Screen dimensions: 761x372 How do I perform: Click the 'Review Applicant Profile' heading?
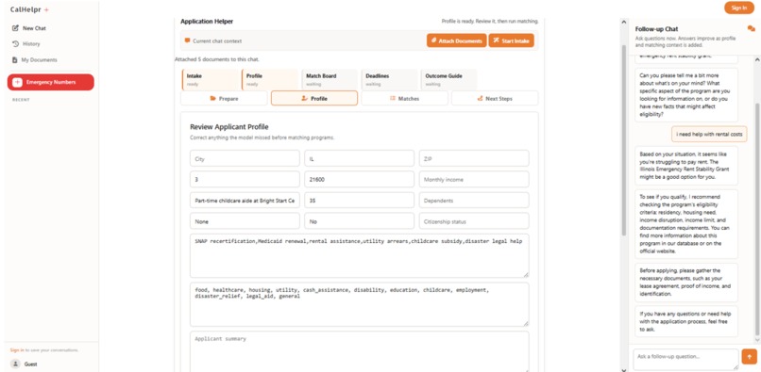[x=229, y=127]
